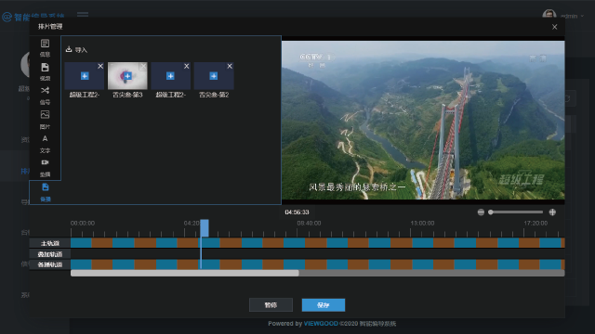595x334 pixels.
Task: Open the 视频 video panel icon
Action: (45, 68)
